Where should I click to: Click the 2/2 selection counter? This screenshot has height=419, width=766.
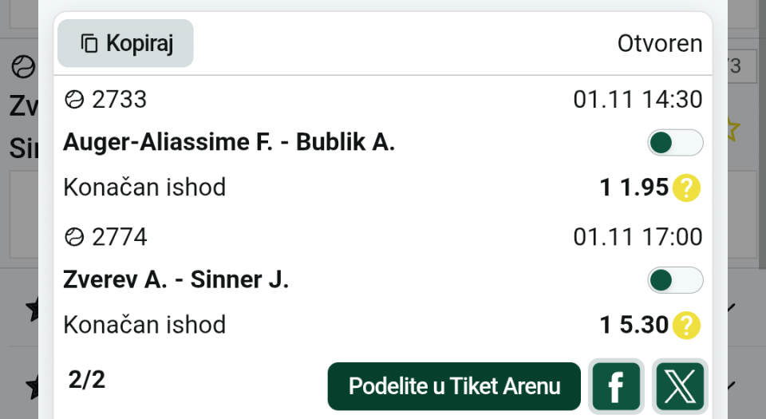[x=87, y=380]
